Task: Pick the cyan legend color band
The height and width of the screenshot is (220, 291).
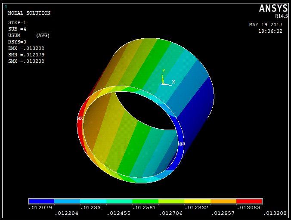Action: [93, 201]
